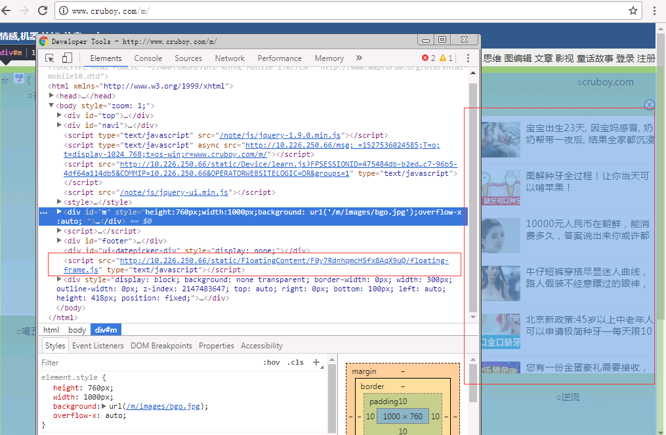Activate the inspect element picker tool
The image size is (666, 435).
click(50, 58)
